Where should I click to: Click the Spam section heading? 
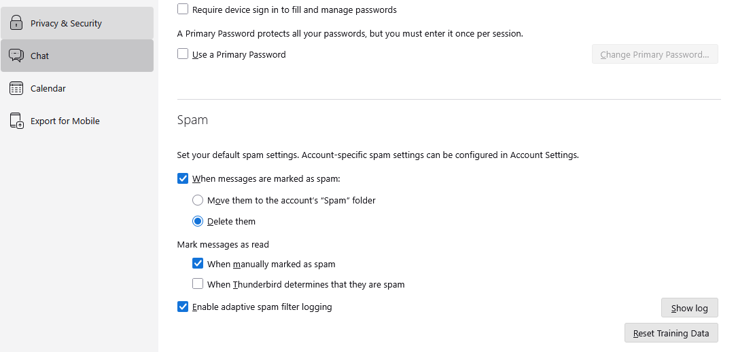pos(192,120)
